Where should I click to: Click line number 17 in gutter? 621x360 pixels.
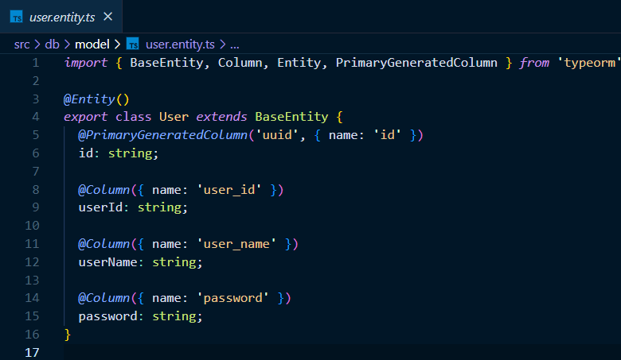click(x=32, y=352)
